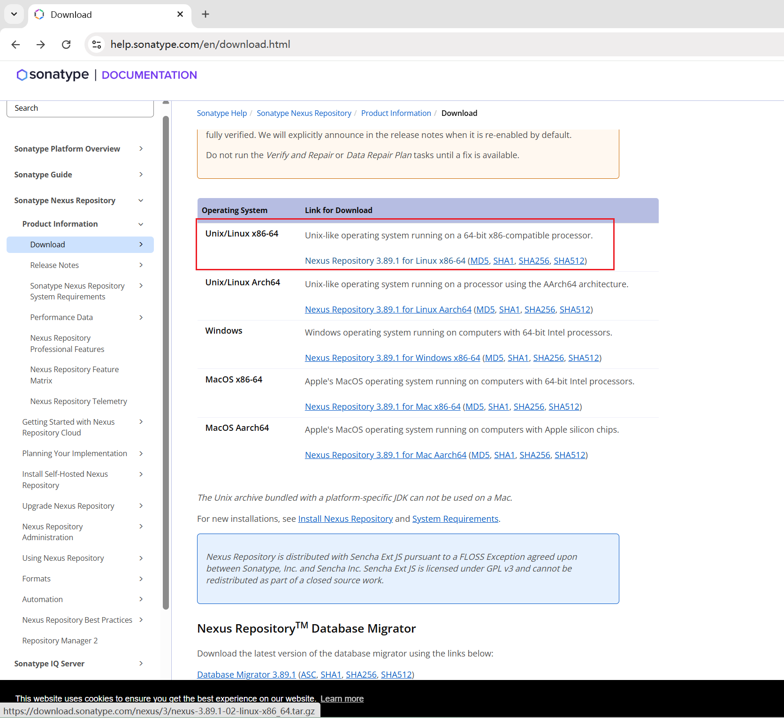Image resolution: width=784 pixels, height=718 pixels.
Task: Open SHA512 checksum for Linux x86-64
Action: pyautogui.click(x=569, y=261)
